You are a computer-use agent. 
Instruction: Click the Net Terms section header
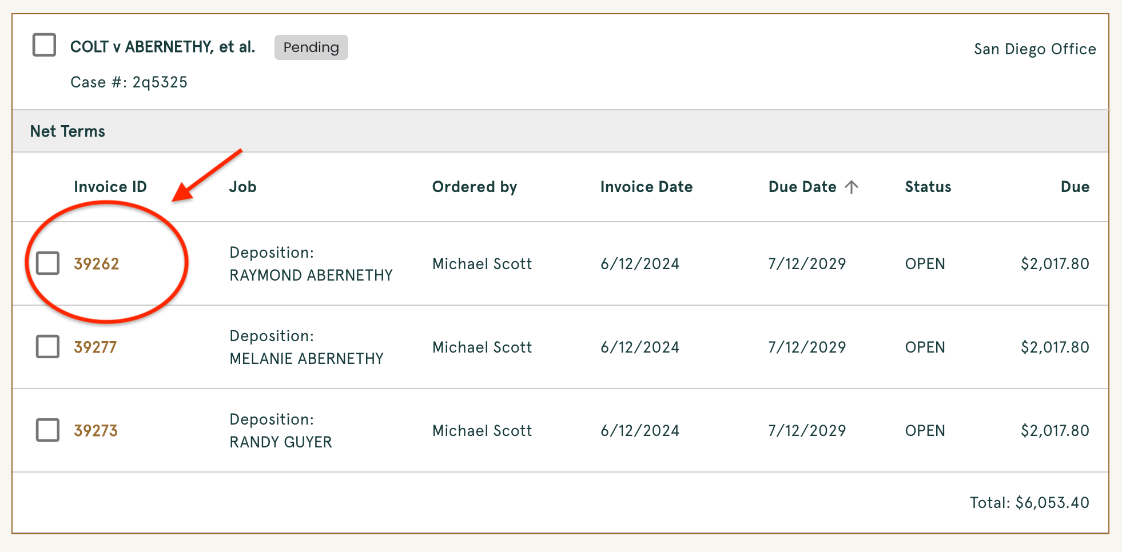point(67,131)
